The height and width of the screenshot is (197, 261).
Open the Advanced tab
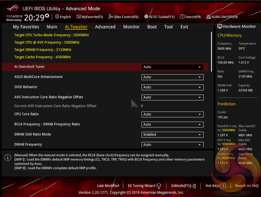[105, 27]
